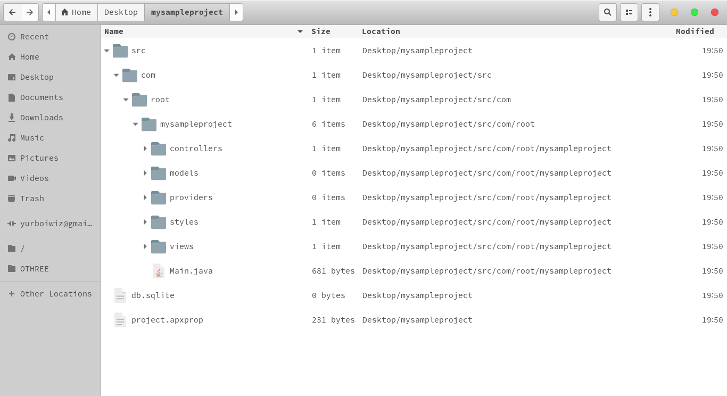Sort files by the Location column header
Viewport: 727px width, 396px height.
point(515,31)
